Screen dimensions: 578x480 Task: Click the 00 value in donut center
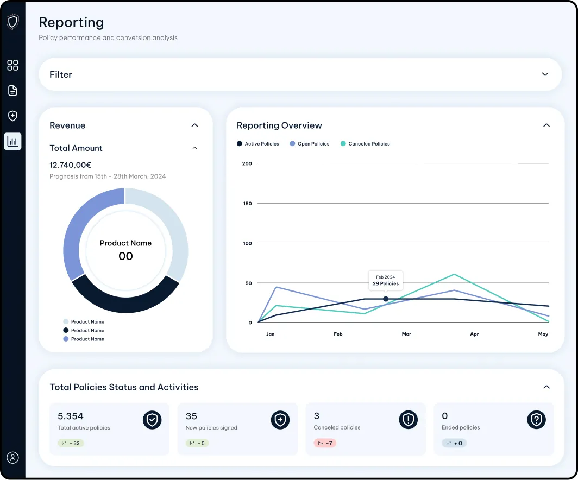[x=125, y=256]
